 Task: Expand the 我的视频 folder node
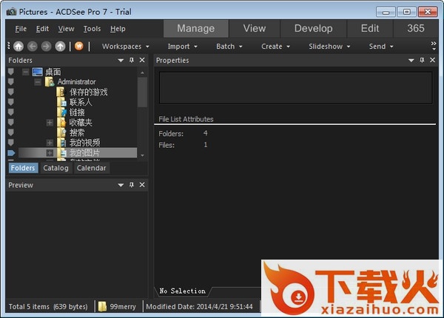(50, 143)
